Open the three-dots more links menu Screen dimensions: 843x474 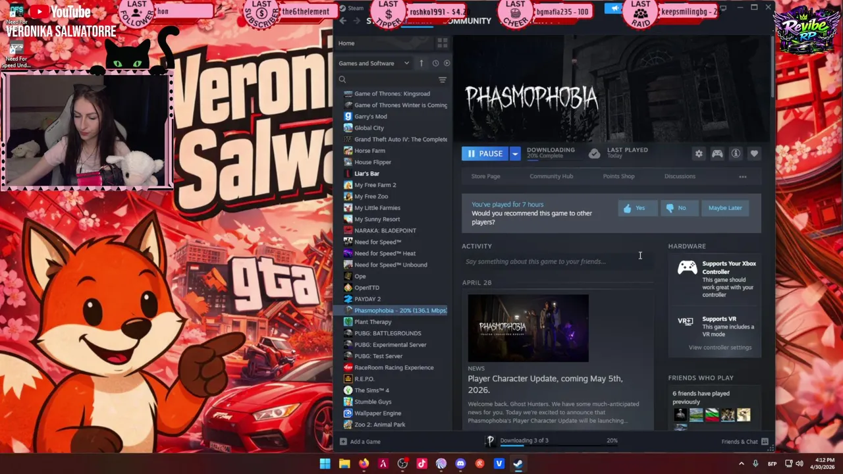743,176
